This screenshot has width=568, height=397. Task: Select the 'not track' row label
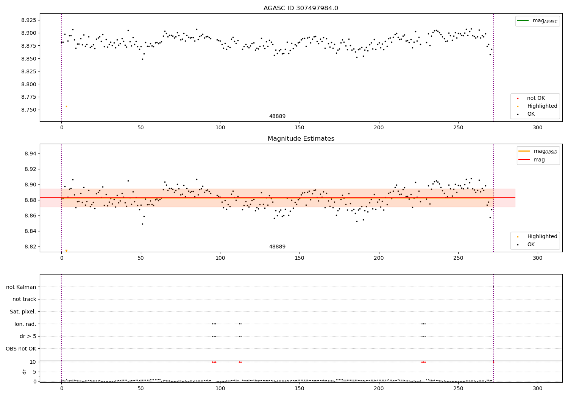[x=24, y=299]
